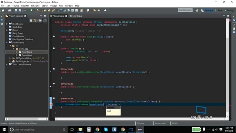Image resolution: width=236 pixels, height=133 pixels.
Task: Open the Project menu
Action: point(53,6)
